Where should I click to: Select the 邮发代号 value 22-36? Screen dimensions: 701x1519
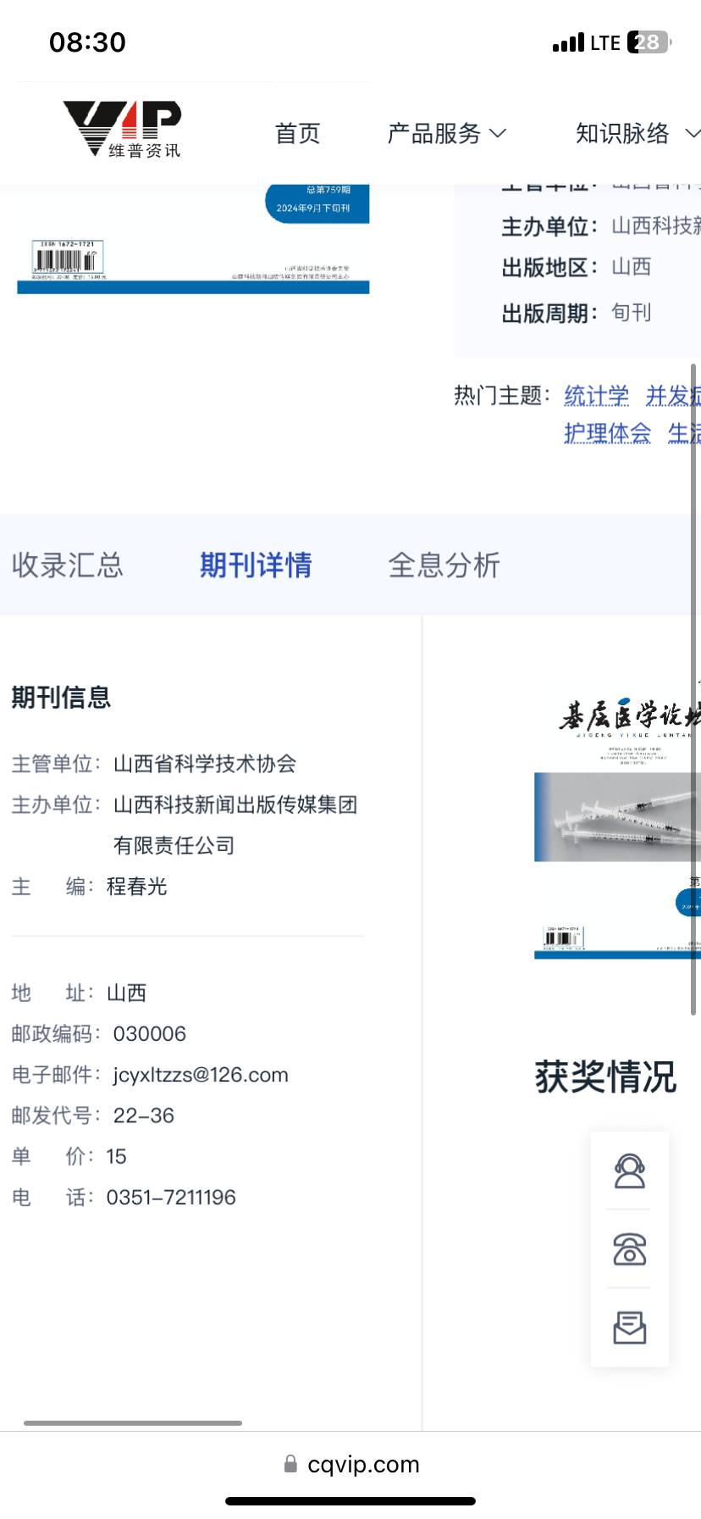pos(144,1116)
